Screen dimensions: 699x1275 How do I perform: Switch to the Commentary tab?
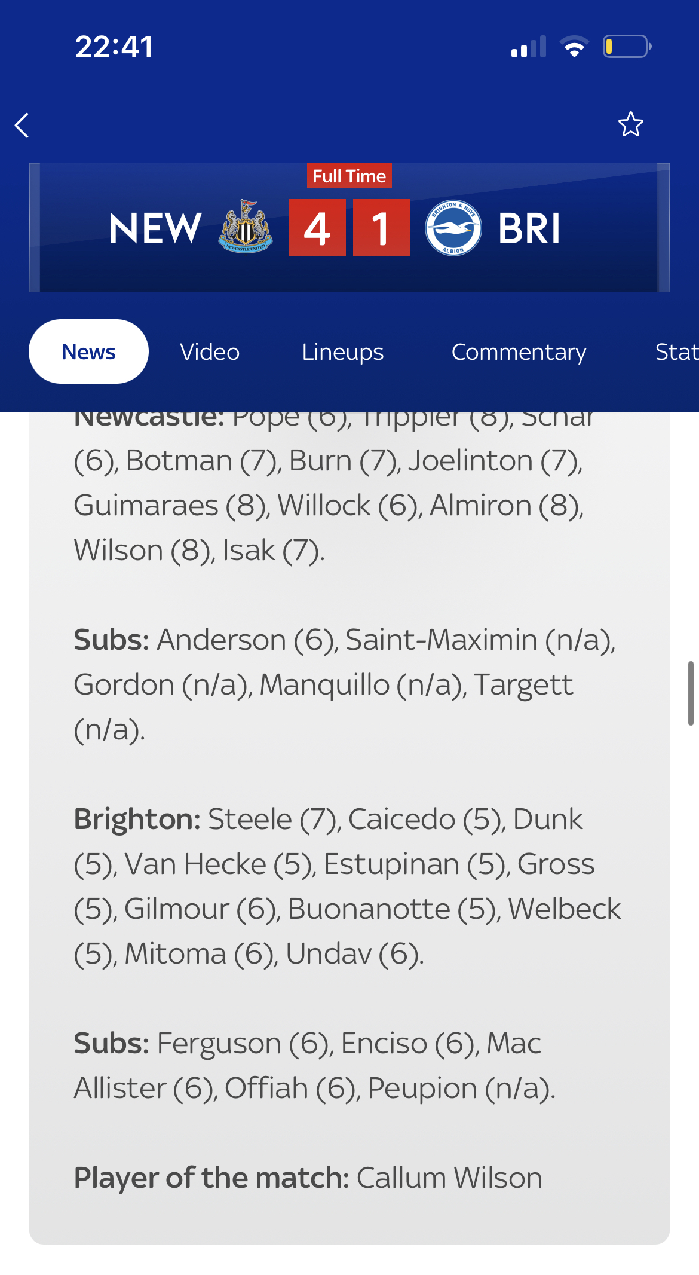pos(519,353)
